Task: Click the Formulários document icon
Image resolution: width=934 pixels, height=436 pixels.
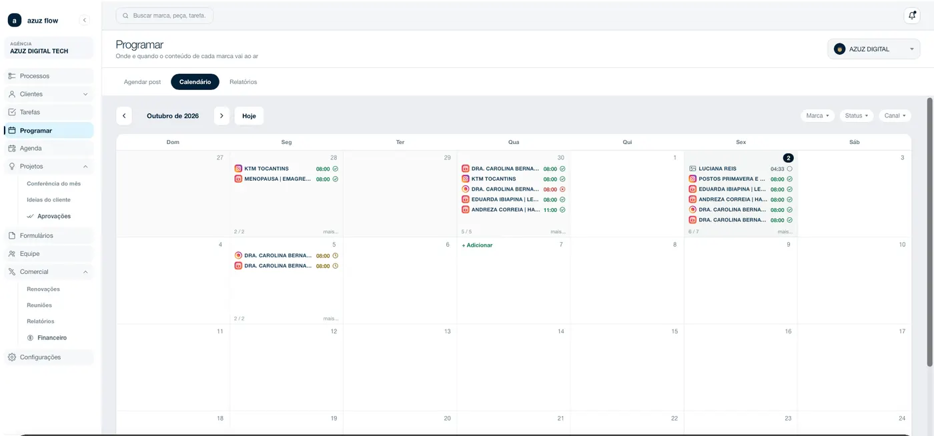Action: point(12,235)
